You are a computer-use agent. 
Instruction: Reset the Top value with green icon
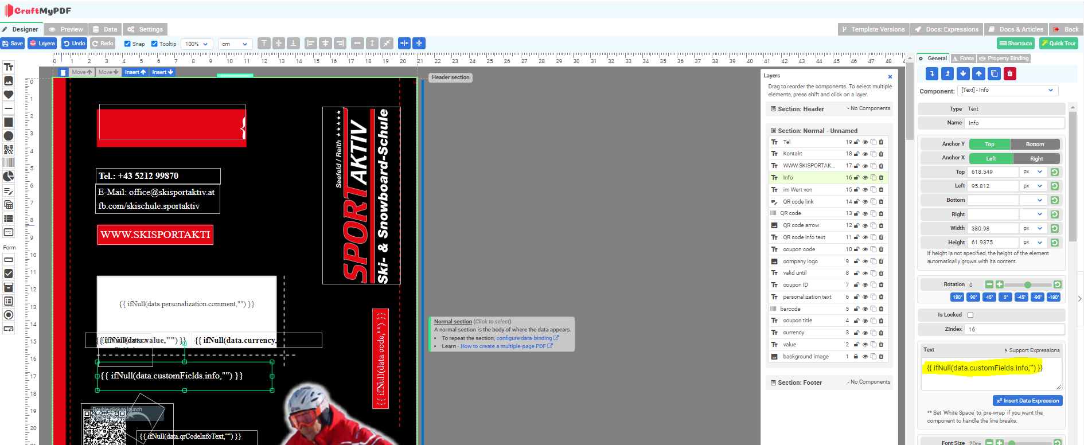pos(1055,172)
